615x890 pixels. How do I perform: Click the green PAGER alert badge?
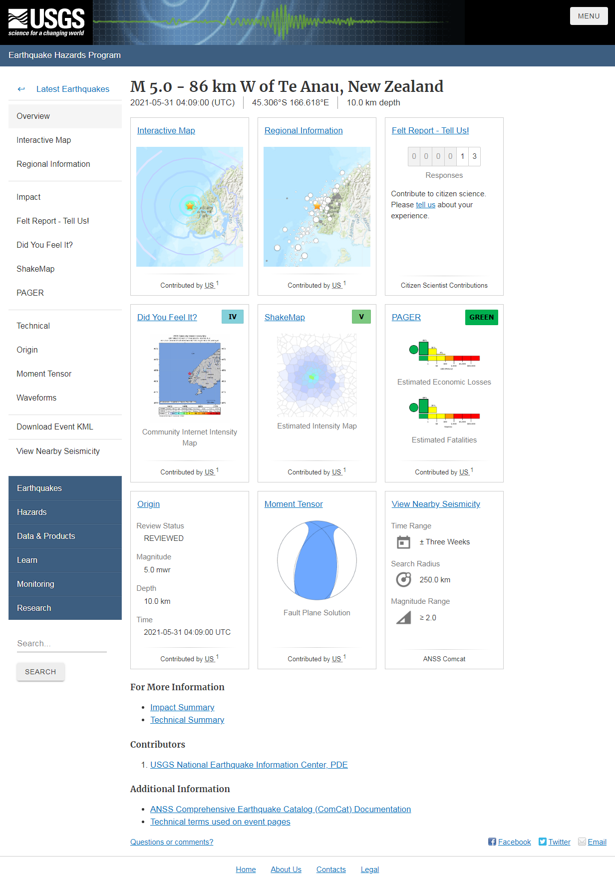(x=481, y=318)
